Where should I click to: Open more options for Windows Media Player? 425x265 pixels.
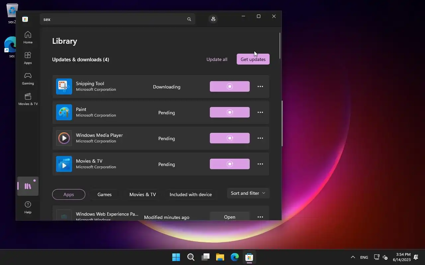(x=260, y=138)
